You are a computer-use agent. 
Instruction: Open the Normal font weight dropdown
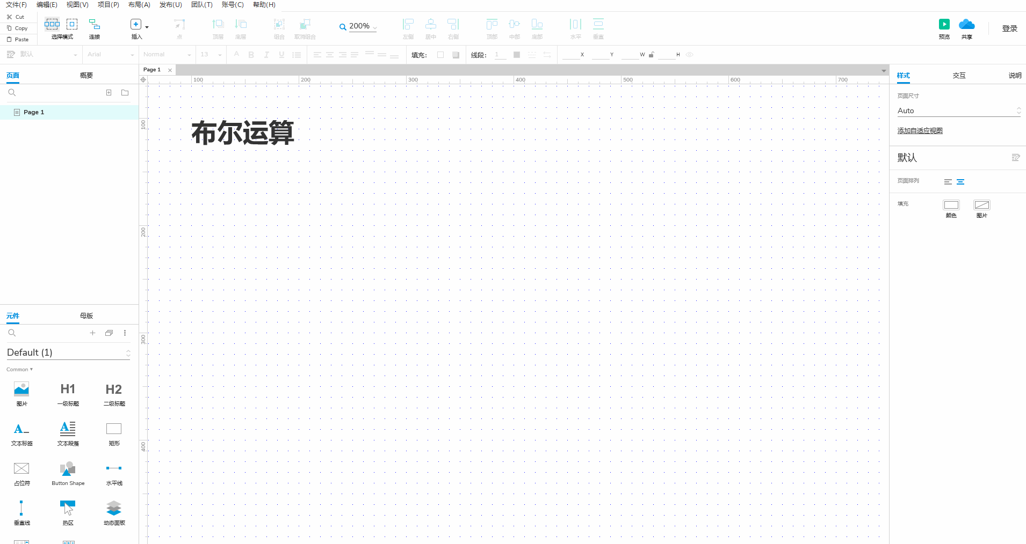pyautogui.click(x=167, y=55)
